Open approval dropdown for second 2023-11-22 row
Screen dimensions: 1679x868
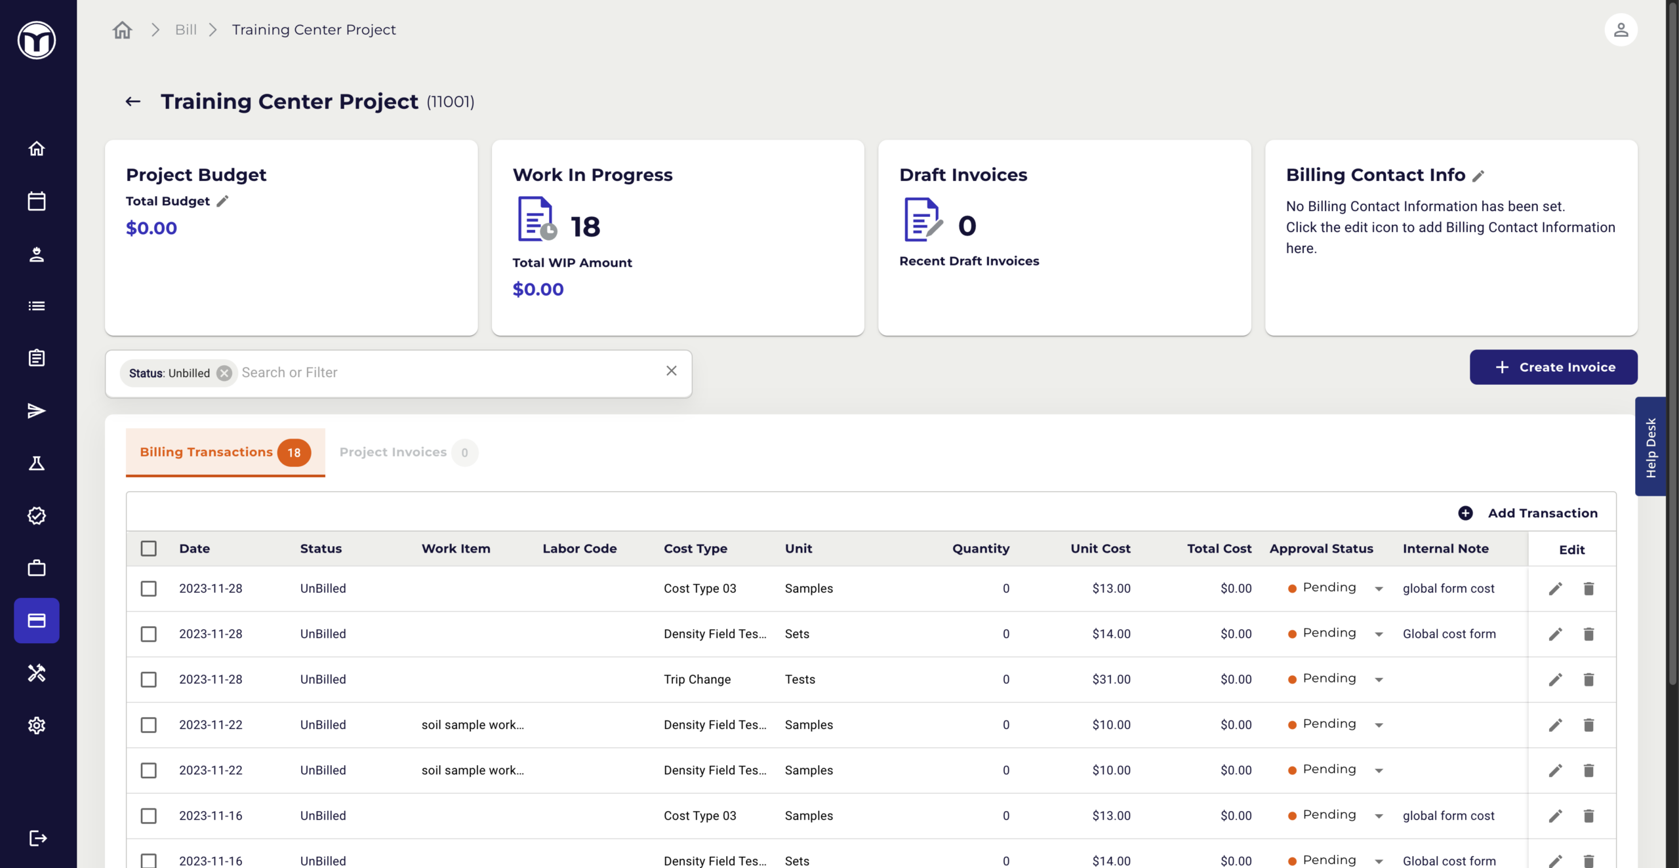(1379, 770)
